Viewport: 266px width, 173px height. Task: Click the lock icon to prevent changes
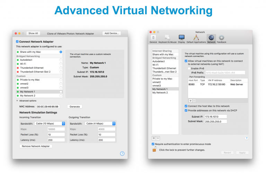click(154, 150)
